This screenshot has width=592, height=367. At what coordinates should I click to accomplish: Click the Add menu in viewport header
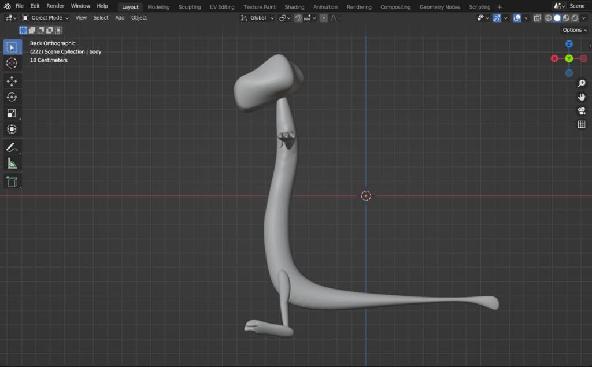tap(120, 18)
